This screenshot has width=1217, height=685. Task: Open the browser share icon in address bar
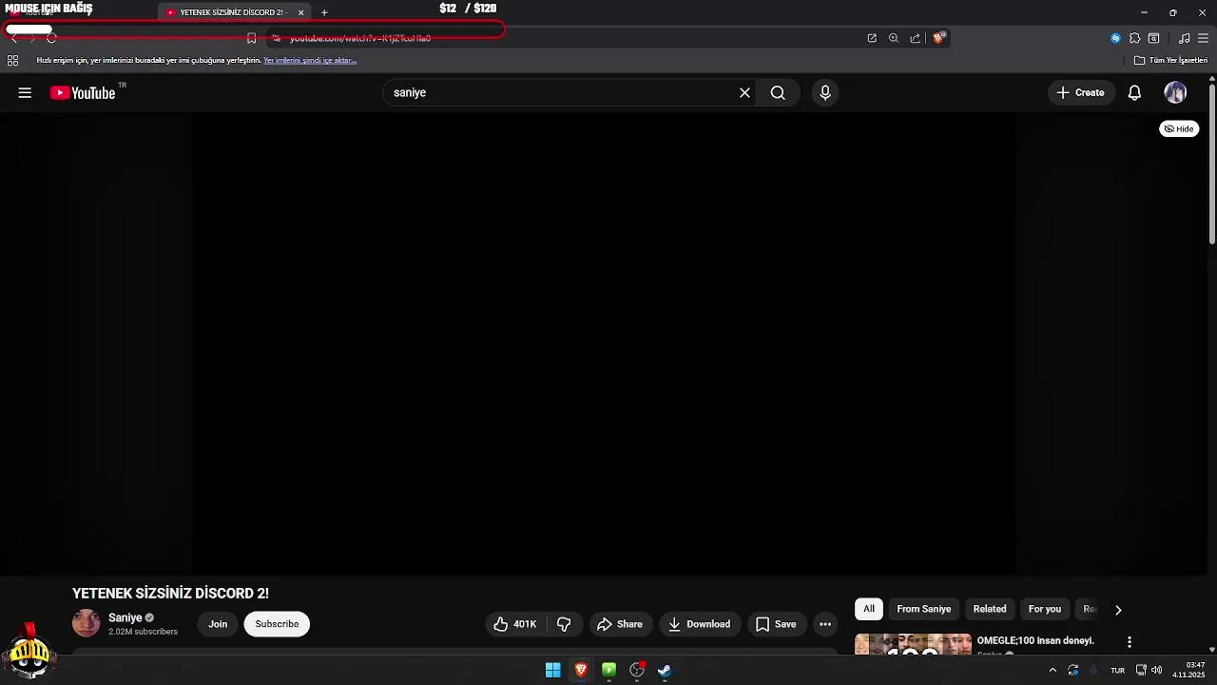click(915, 38)
